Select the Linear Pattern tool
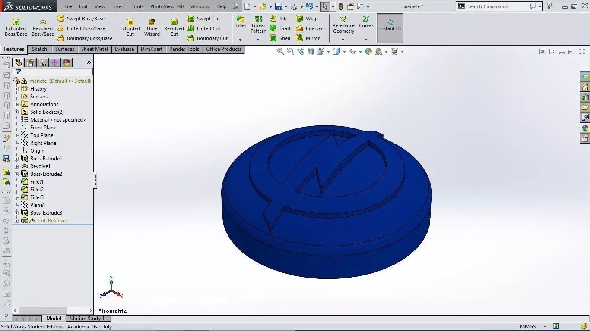Screen dimensions: 590x331 pyautogui.click(x=258, y=25)
